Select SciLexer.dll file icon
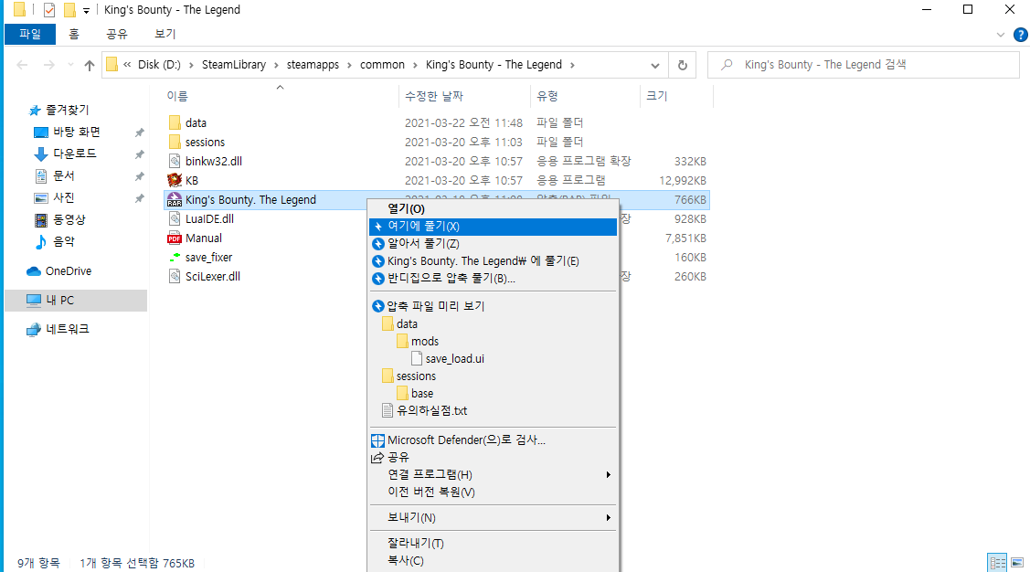1030x572 pixels. point(174,277)
